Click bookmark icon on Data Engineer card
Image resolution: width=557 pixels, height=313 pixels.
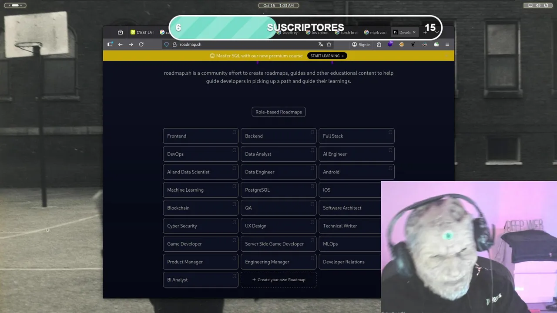click(312, 168)
